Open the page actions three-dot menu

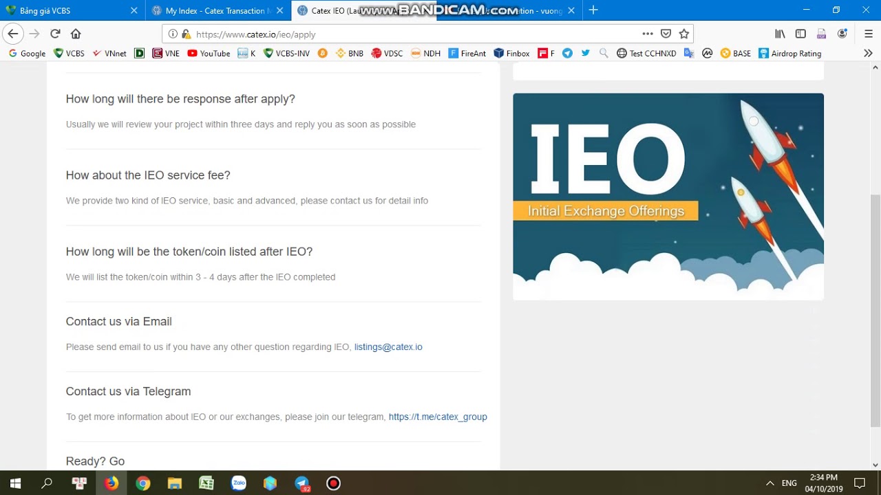click(648, 34)
